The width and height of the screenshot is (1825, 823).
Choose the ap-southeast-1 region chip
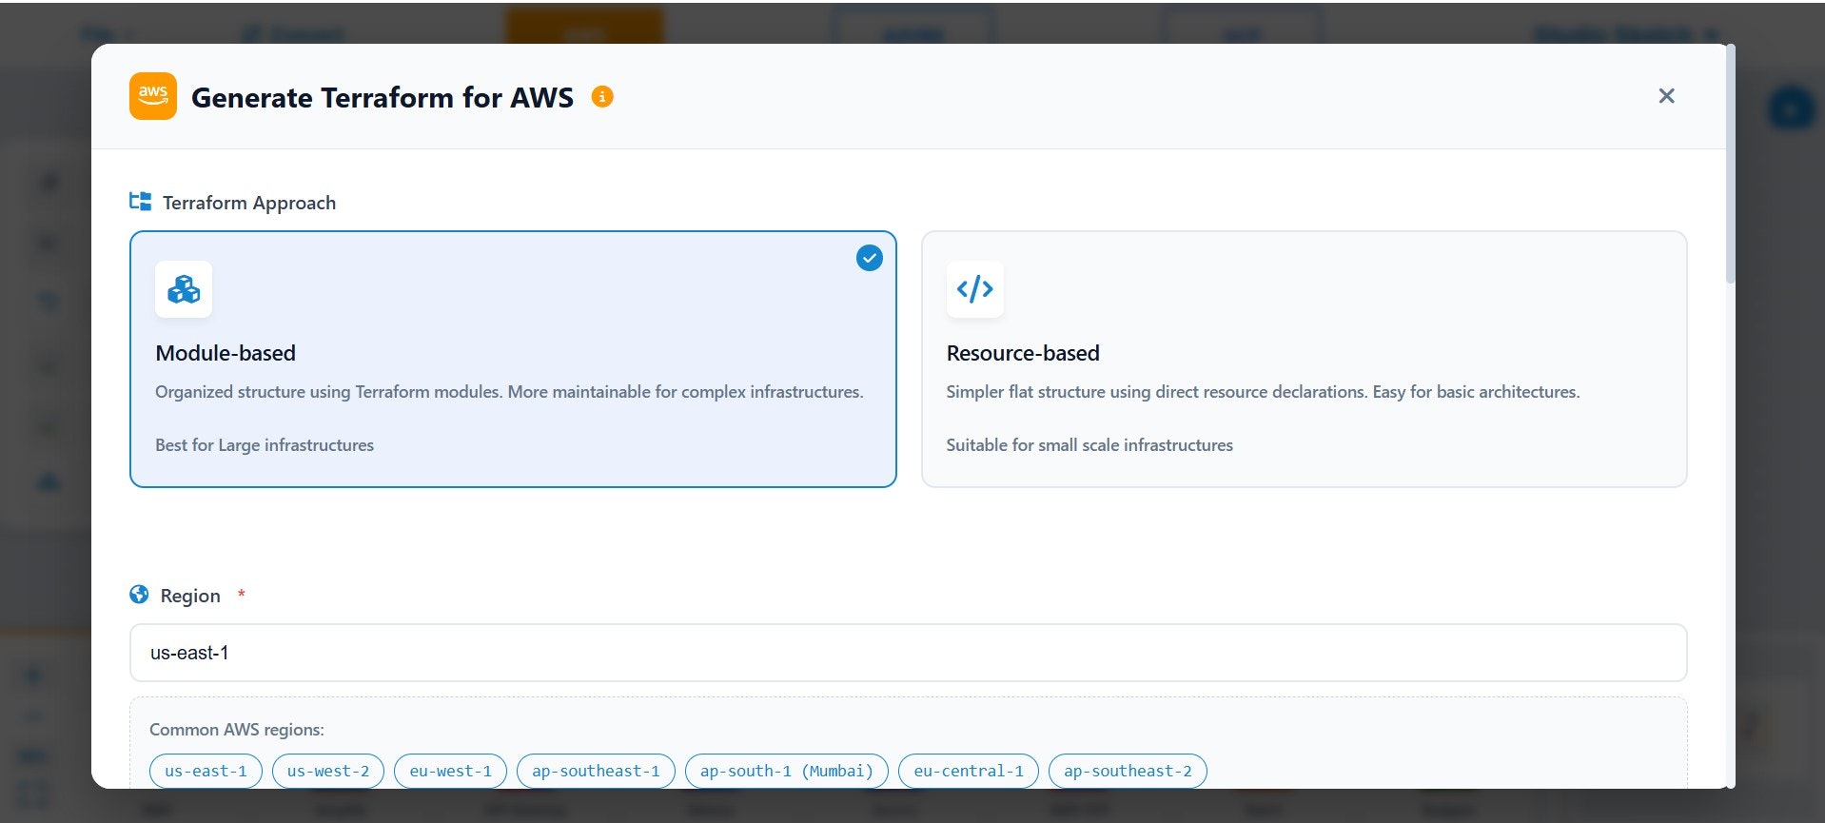(x=596, y=771)
